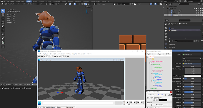Toggle Use Nodes checkbox in shader editor header
This screenshot has width=203, height=108.
(32, 84)
